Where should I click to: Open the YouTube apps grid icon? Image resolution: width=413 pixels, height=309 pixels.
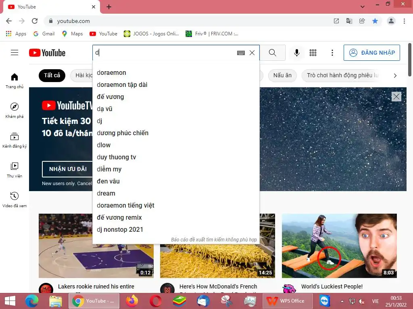point(313,53)
